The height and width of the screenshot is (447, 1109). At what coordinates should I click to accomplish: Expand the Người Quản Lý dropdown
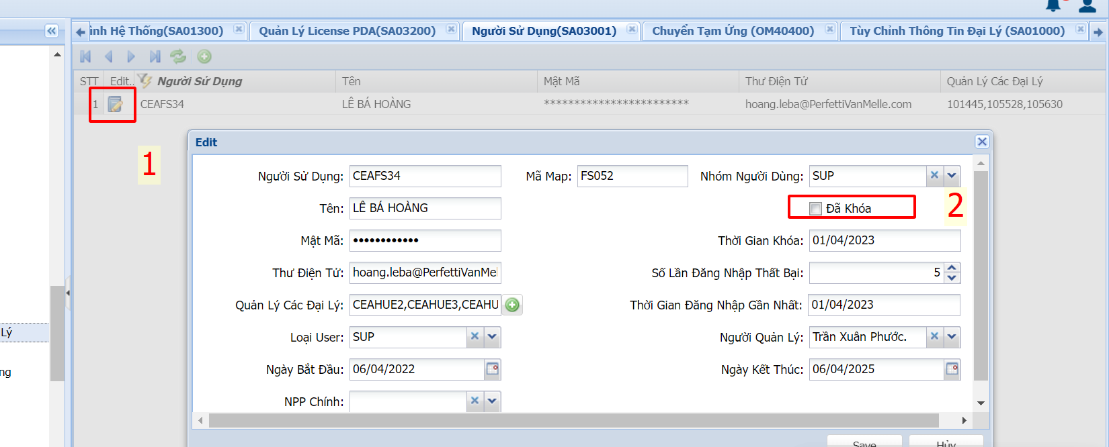(x=952, y=337)
